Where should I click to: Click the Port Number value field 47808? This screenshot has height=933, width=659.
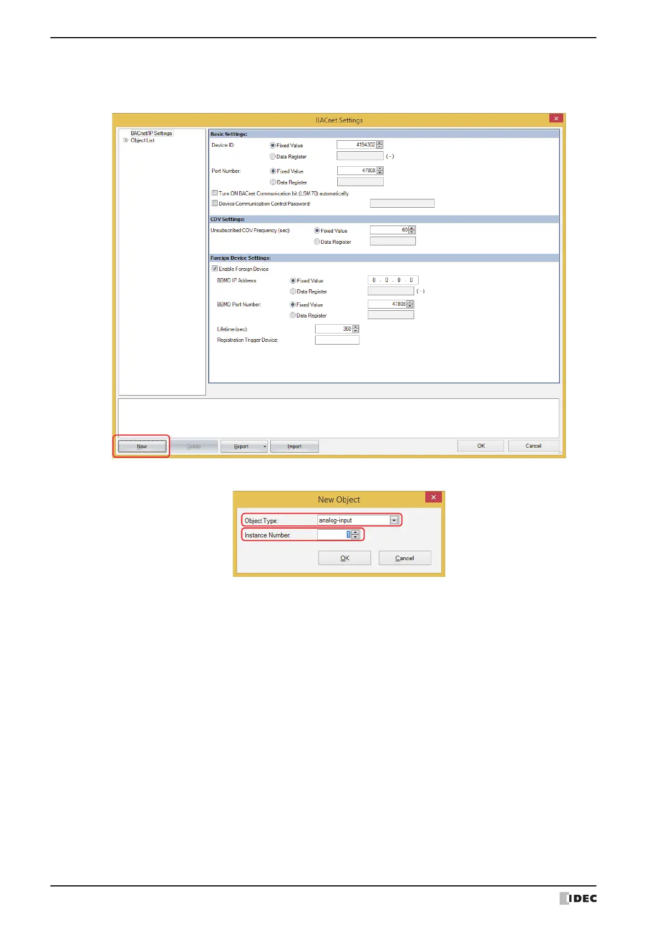357,171
